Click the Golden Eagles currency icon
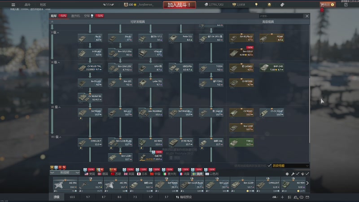This screenshot has width=359, height=202. (x=234, y=4)
